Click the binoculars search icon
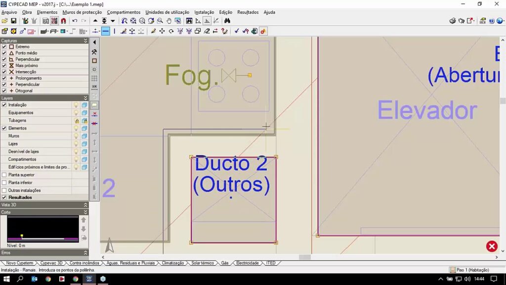The width and height of the screenshot is (506, 285). [x=227, y=21]
